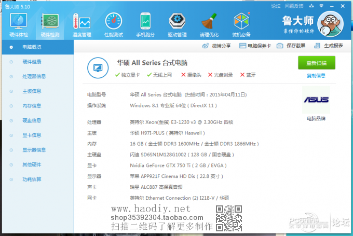Open 硬盘信息 sidebar section
The width and height of the screenshot is (353, 236).
tap(32, 121)
